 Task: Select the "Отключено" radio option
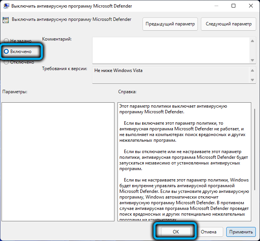pyautogui.click(x=6, y=62)
